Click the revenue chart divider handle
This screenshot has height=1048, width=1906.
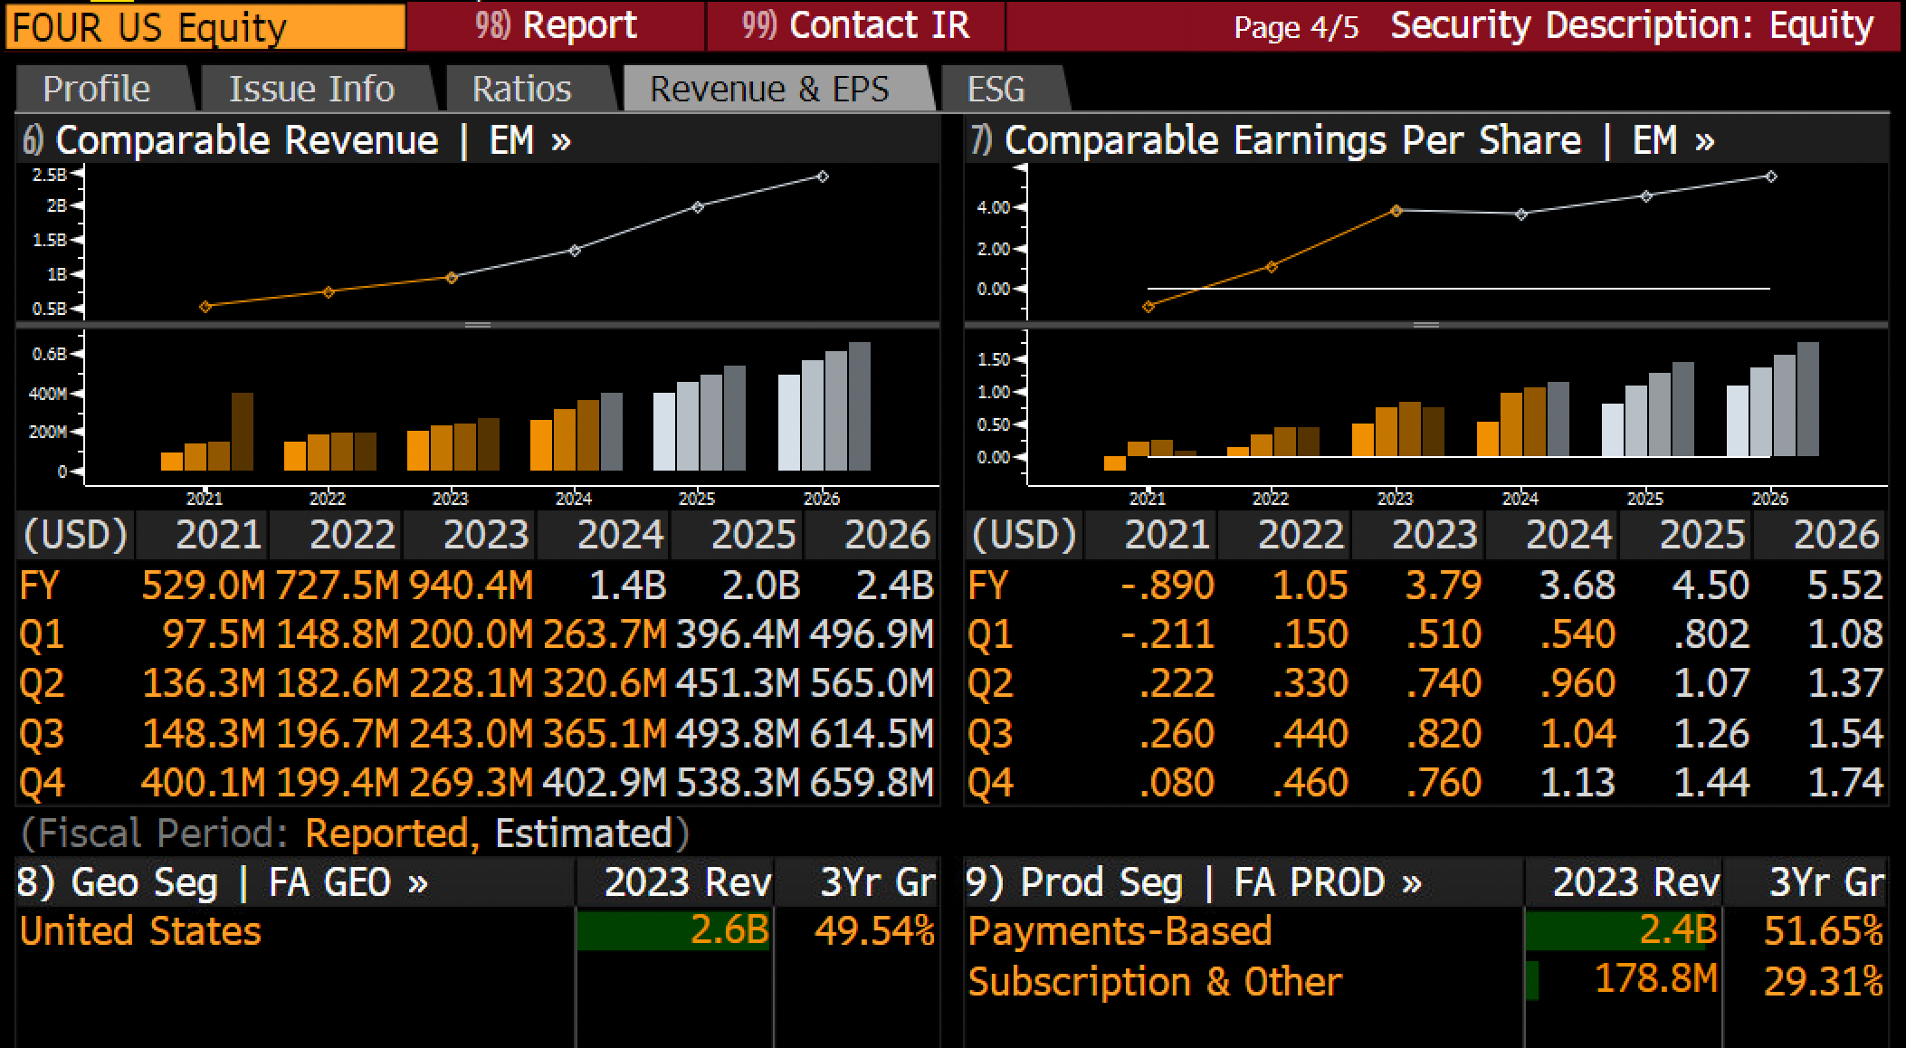pos(478,324)
